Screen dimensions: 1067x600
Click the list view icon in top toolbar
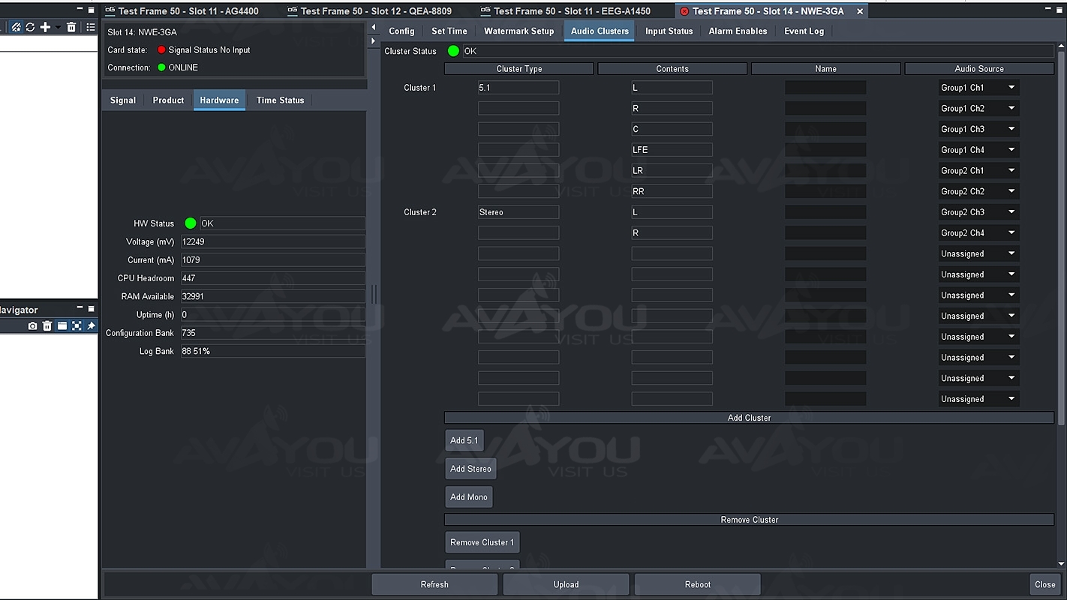tap(91, 27)
